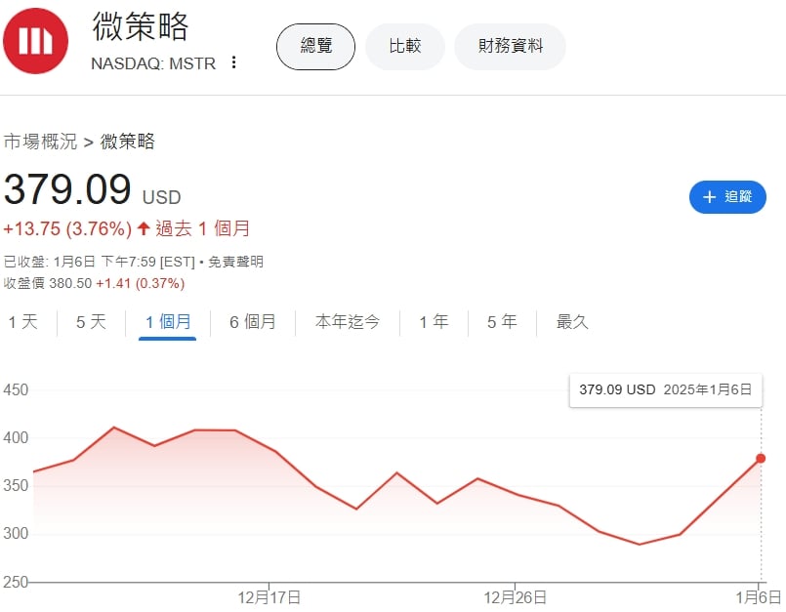
Task: Choose the 1 個月 time range
Action: tap(168, 322)
